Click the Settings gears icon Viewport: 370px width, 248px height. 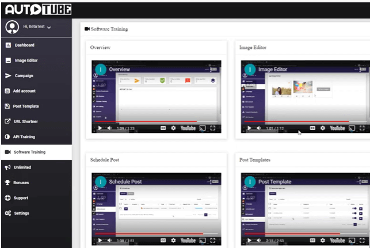(8, 213)
